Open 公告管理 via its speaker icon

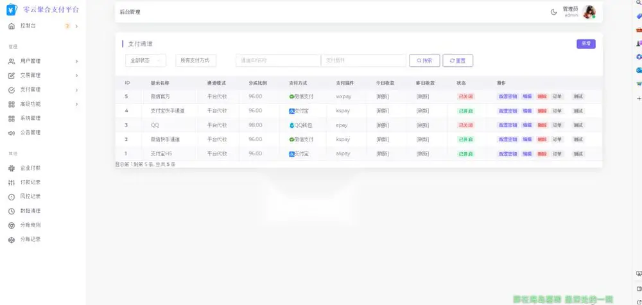[12, 133]
